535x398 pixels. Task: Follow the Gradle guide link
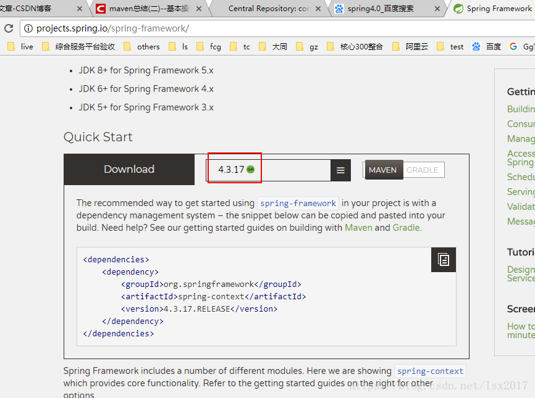point(406,228)
